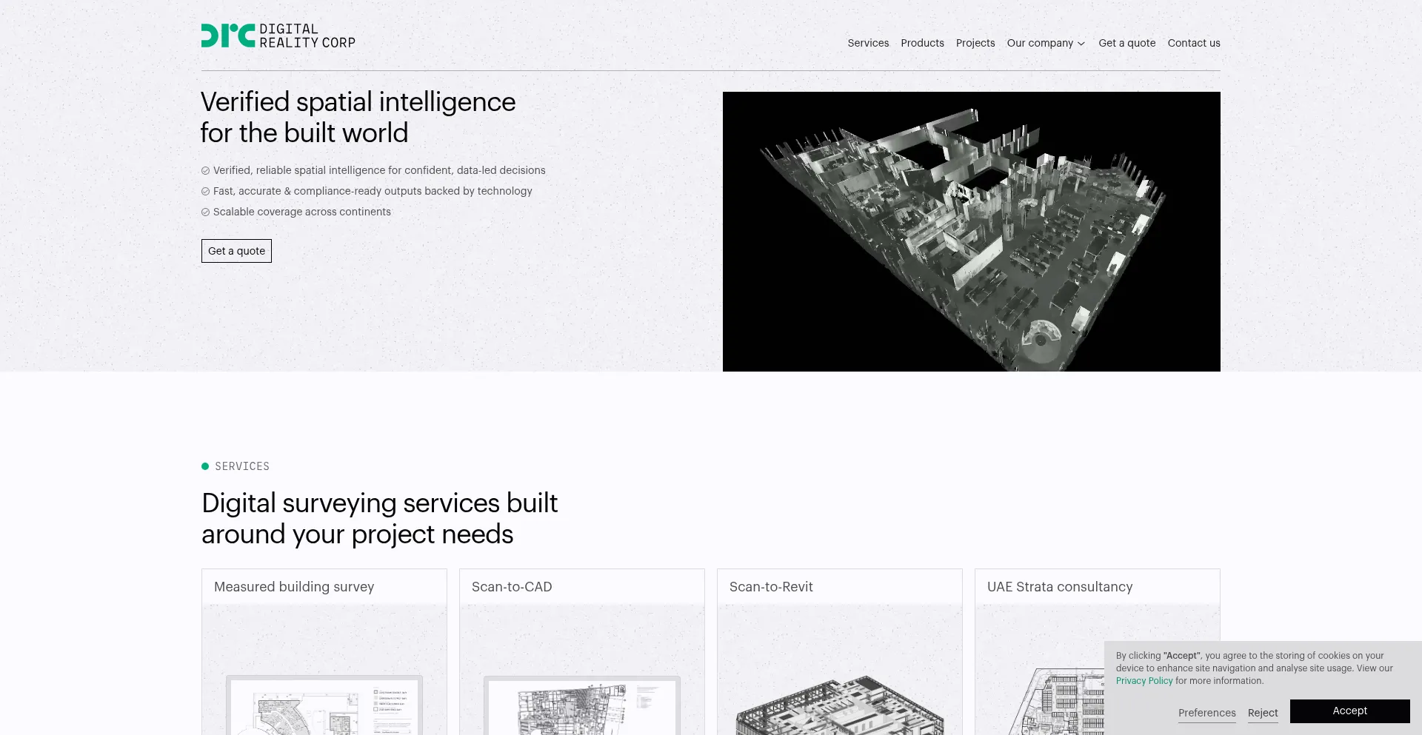The width and height of the screenshot is (1422, 735).
Task: Click the checkmark icon beside 'Scalable coverage across continents'
Action: coord(206,212)
